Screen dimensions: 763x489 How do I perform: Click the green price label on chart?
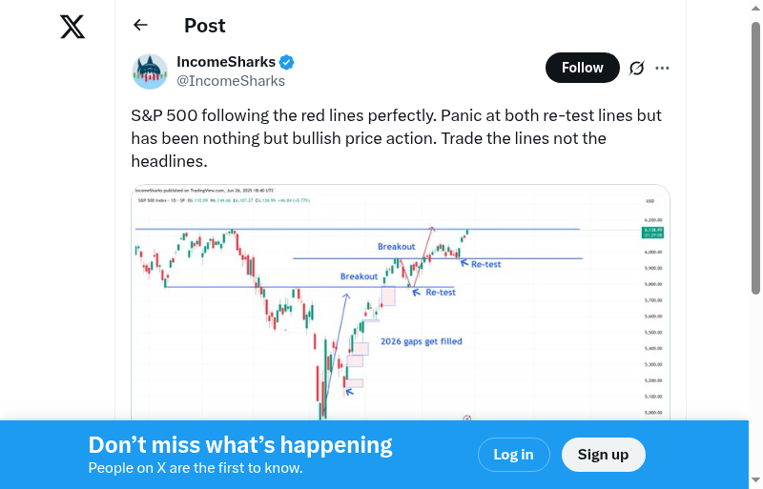pos(653,231)
